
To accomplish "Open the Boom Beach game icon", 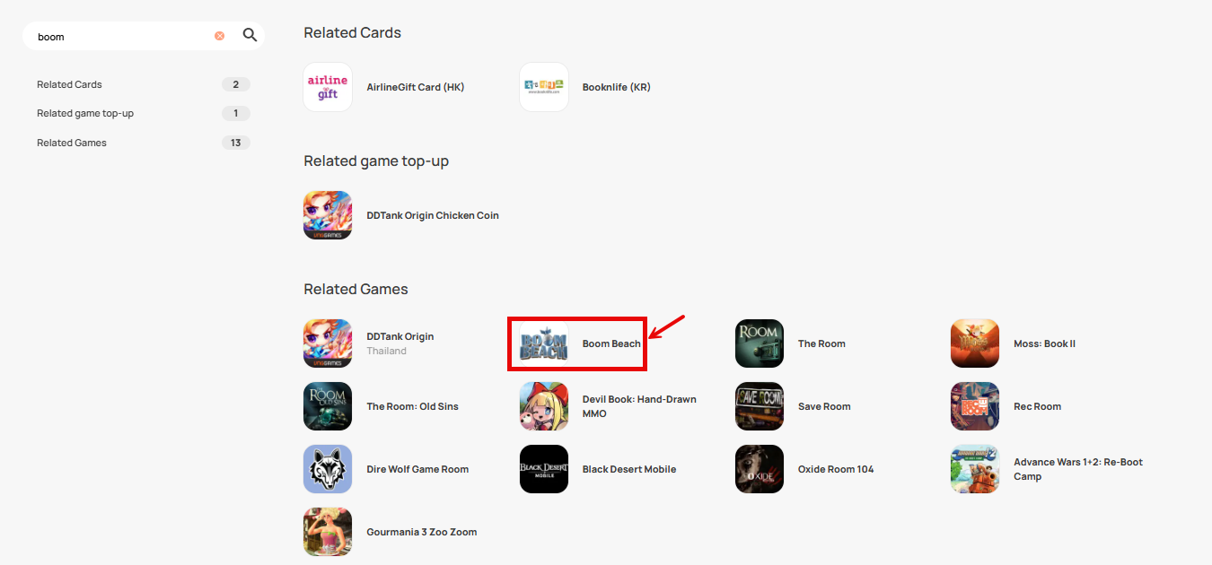I will point(544,343).
